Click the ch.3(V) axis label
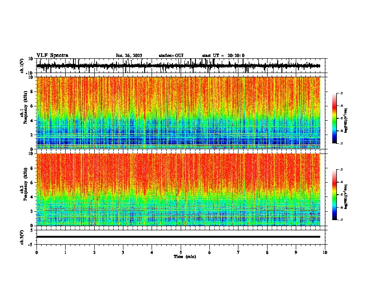This screenshot has height=283, width=366. pos(22,237)
